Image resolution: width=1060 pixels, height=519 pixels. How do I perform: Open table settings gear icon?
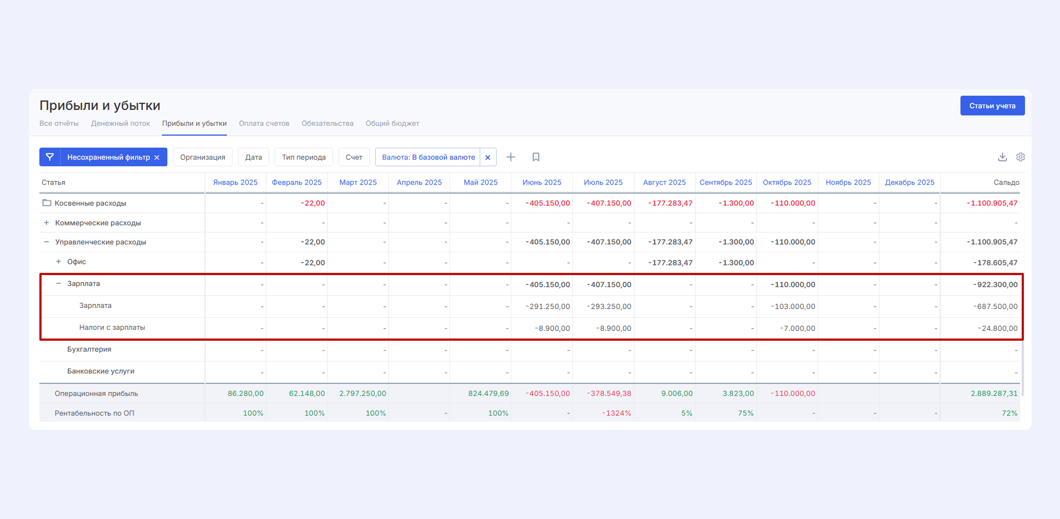(1021, 157)
